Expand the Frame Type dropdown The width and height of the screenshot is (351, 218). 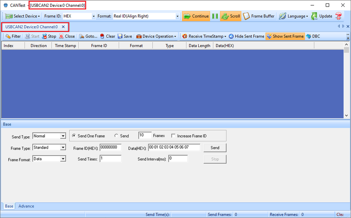[x=63, y=147]
